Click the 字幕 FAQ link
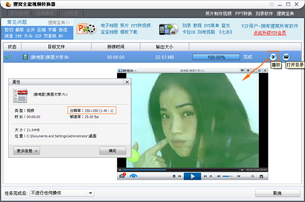Image resolution: width=305 pixels, height=202 pixels. (52, 30)
